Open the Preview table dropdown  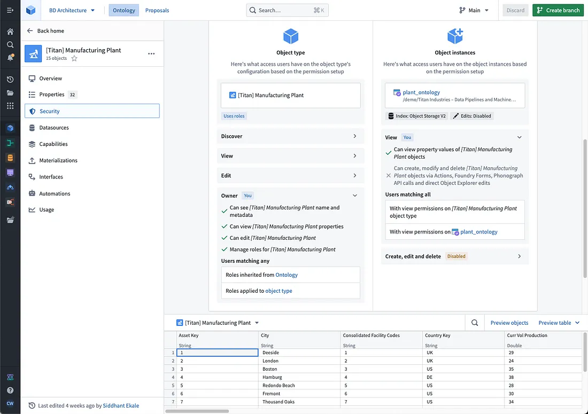point(559,323)
